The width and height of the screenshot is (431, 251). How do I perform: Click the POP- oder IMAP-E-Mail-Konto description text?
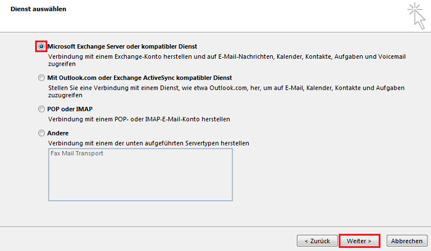(139, 119)
